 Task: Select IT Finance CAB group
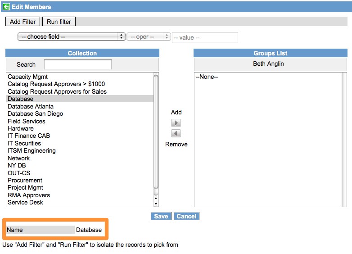click(x=29, y=136)
